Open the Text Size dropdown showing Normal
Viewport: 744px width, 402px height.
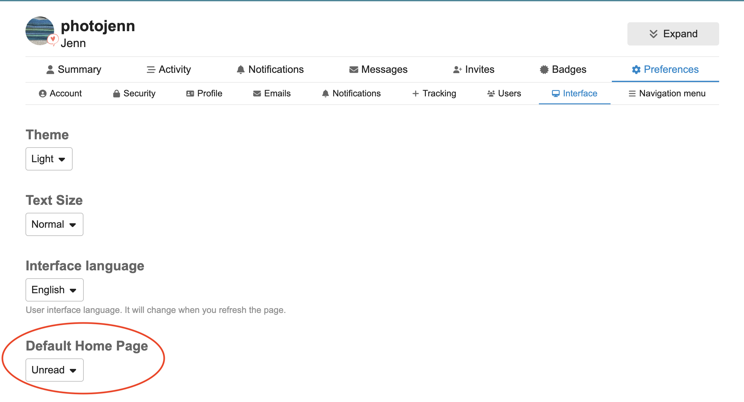click(54, 224)
